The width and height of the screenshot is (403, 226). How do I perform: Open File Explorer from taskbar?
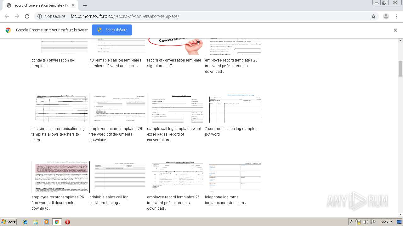coord(36,222)
